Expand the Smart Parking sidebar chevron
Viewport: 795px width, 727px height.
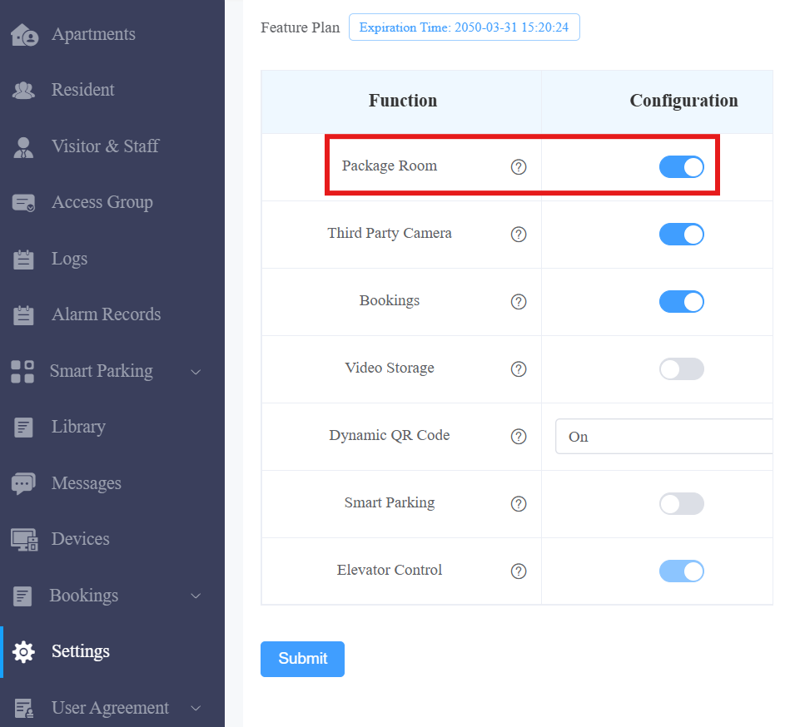click(196, 372)
